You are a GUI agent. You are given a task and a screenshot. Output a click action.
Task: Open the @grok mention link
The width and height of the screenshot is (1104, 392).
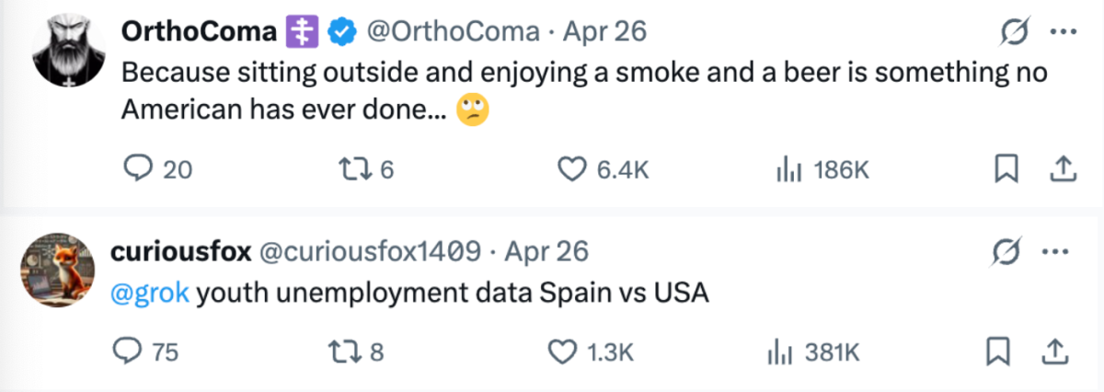point(150,294)
